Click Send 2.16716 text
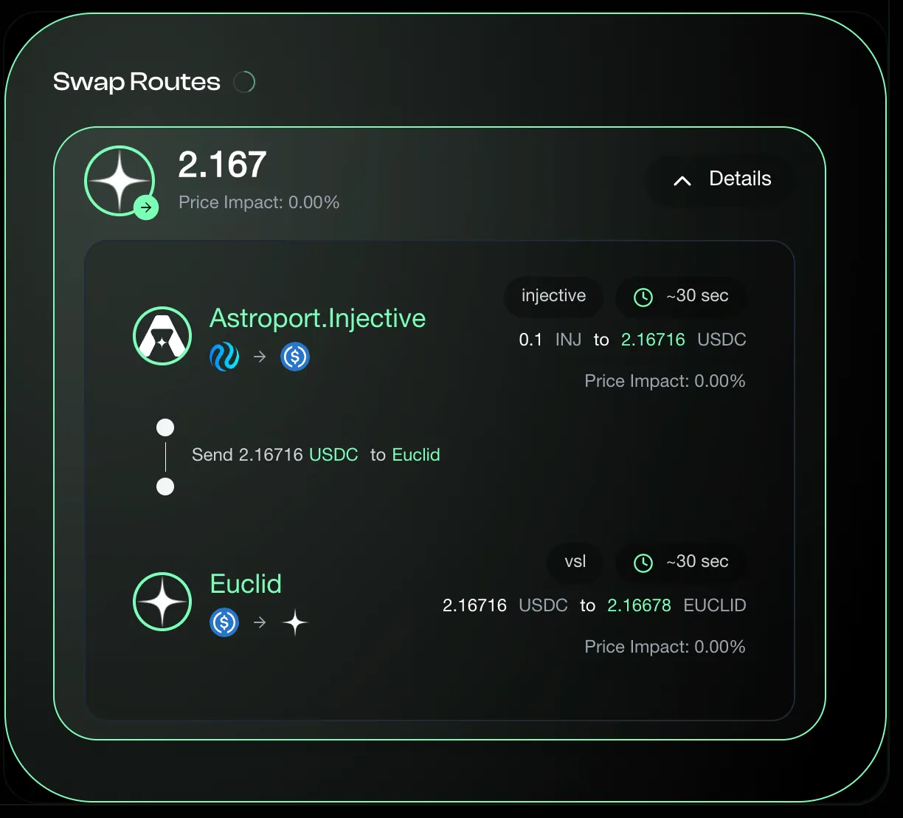This screenshot has width=903, height=818. 247,455
